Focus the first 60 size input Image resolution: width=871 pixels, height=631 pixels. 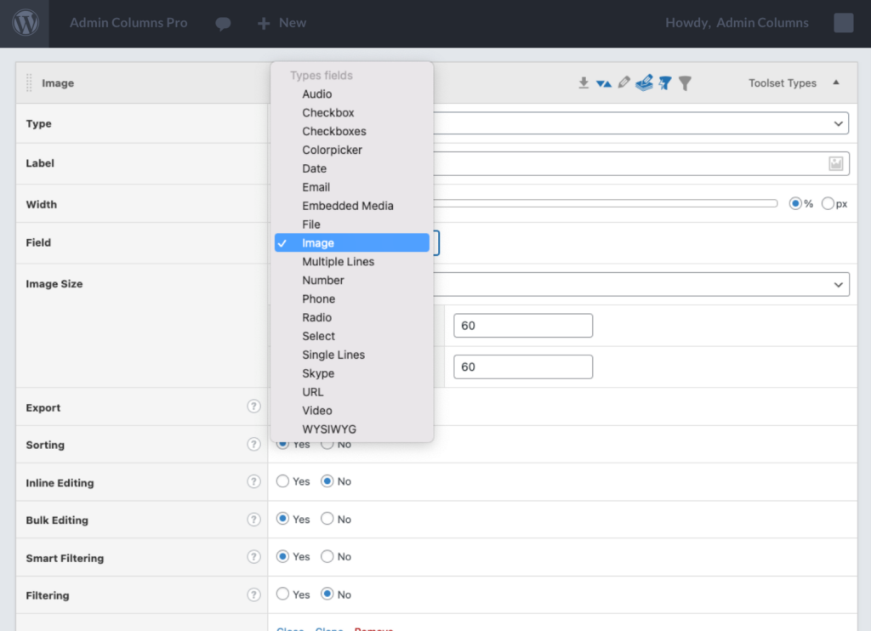(x=523, y=326)
